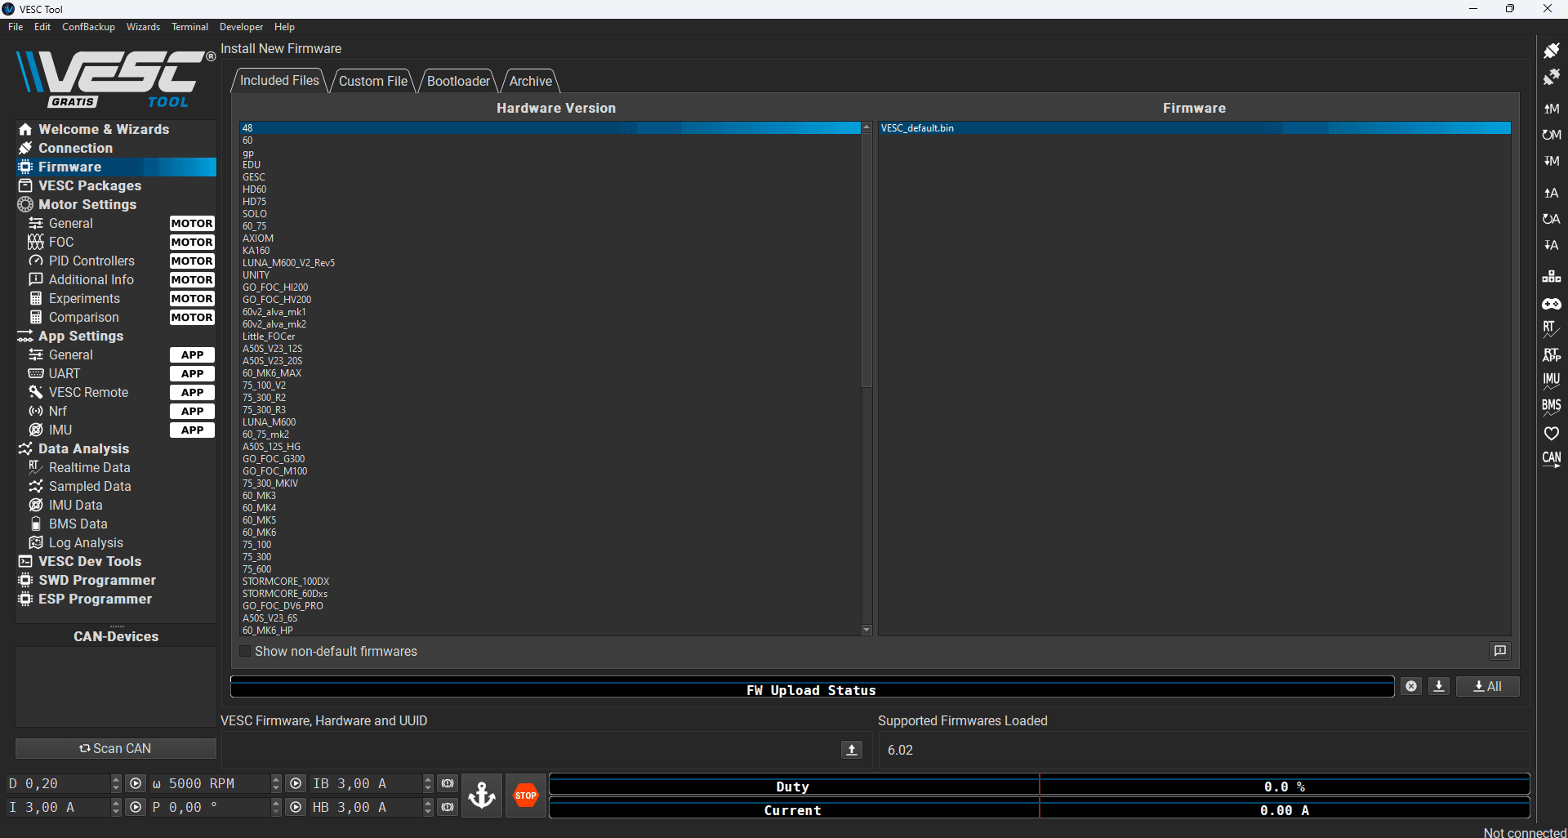This screenshot has width=1568, height=838.
Task: Click the heart alive-packet icon
Action: pos(1551,433)
